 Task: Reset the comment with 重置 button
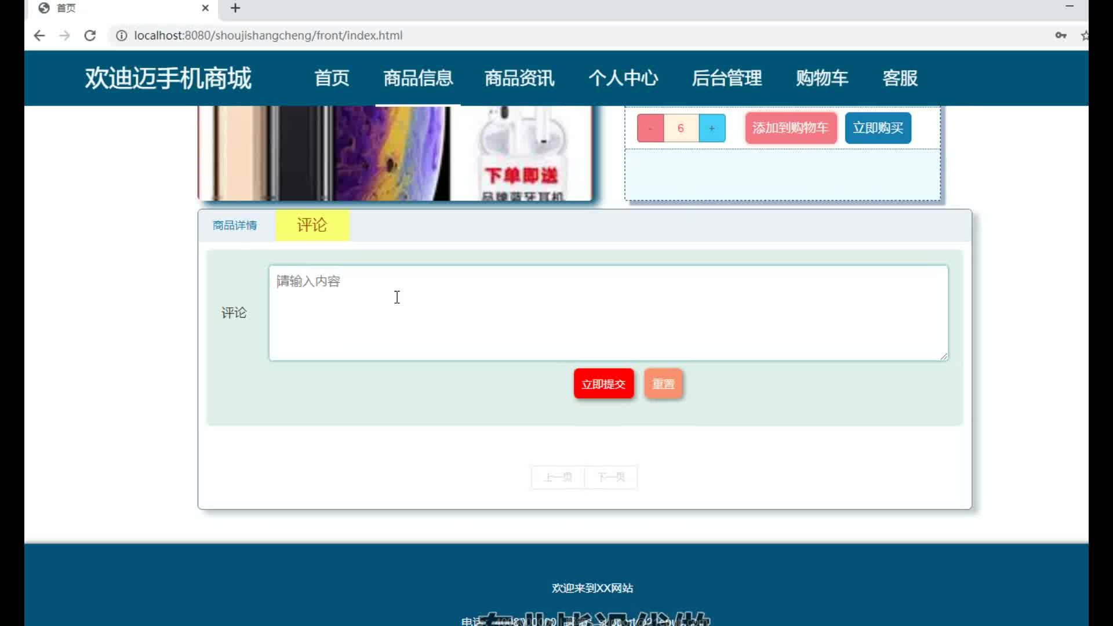[663, 384]
